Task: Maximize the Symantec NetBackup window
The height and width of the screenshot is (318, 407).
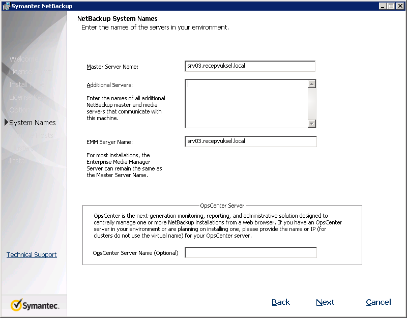Action: [x=391, y=6]
